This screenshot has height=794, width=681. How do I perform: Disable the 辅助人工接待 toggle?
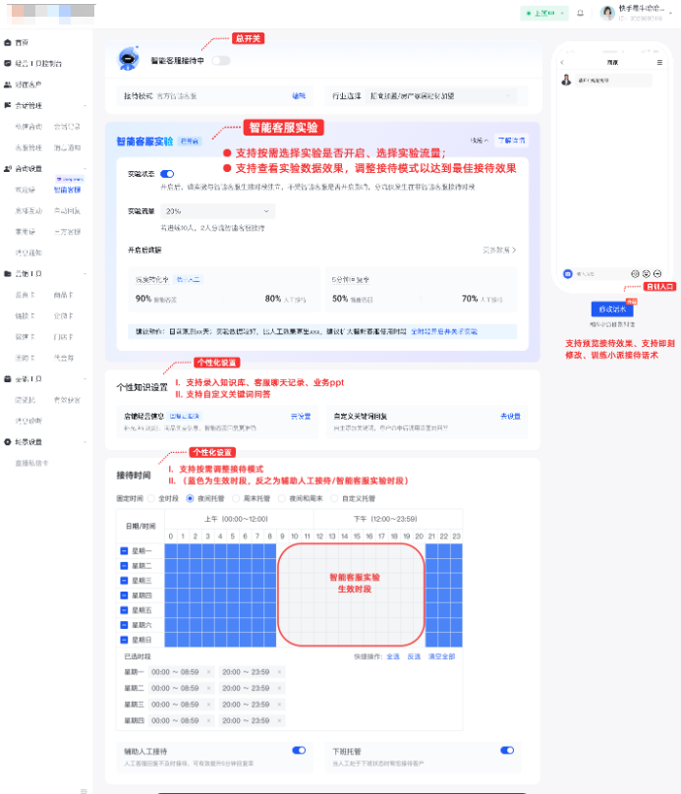(x=299, y=750)
